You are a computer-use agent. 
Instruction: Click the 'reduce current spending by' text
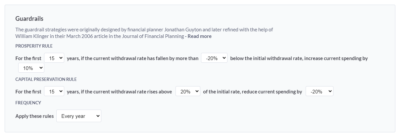pos(272,92)
